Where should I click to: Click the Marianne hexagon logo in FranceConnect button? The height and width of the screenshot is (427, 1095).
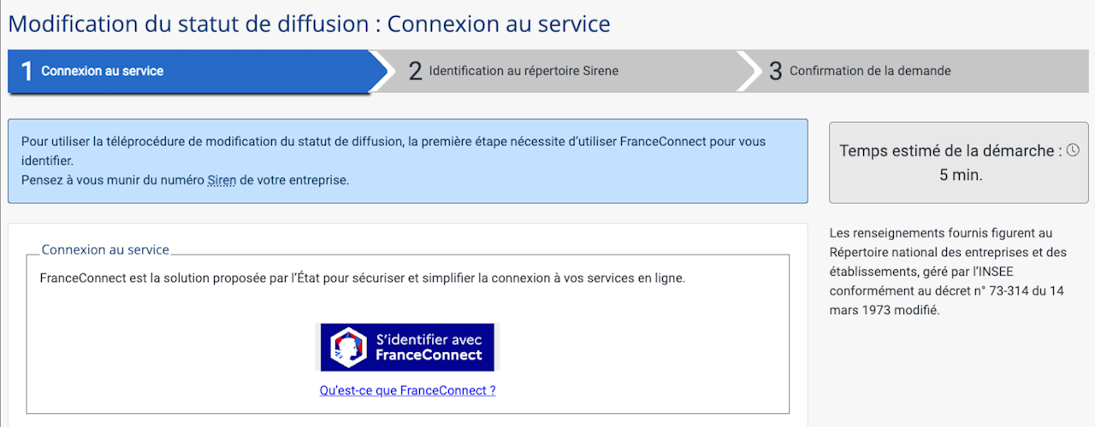coord(349,347)
